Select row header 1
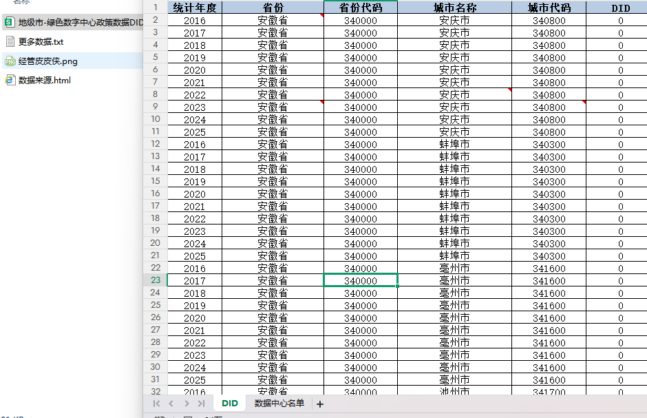 coord(155,8)
